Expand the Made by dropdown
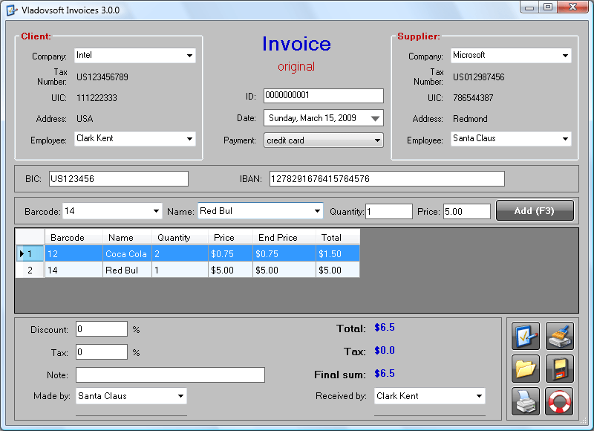This screenshot has width=594, height=431. (180, 395)
